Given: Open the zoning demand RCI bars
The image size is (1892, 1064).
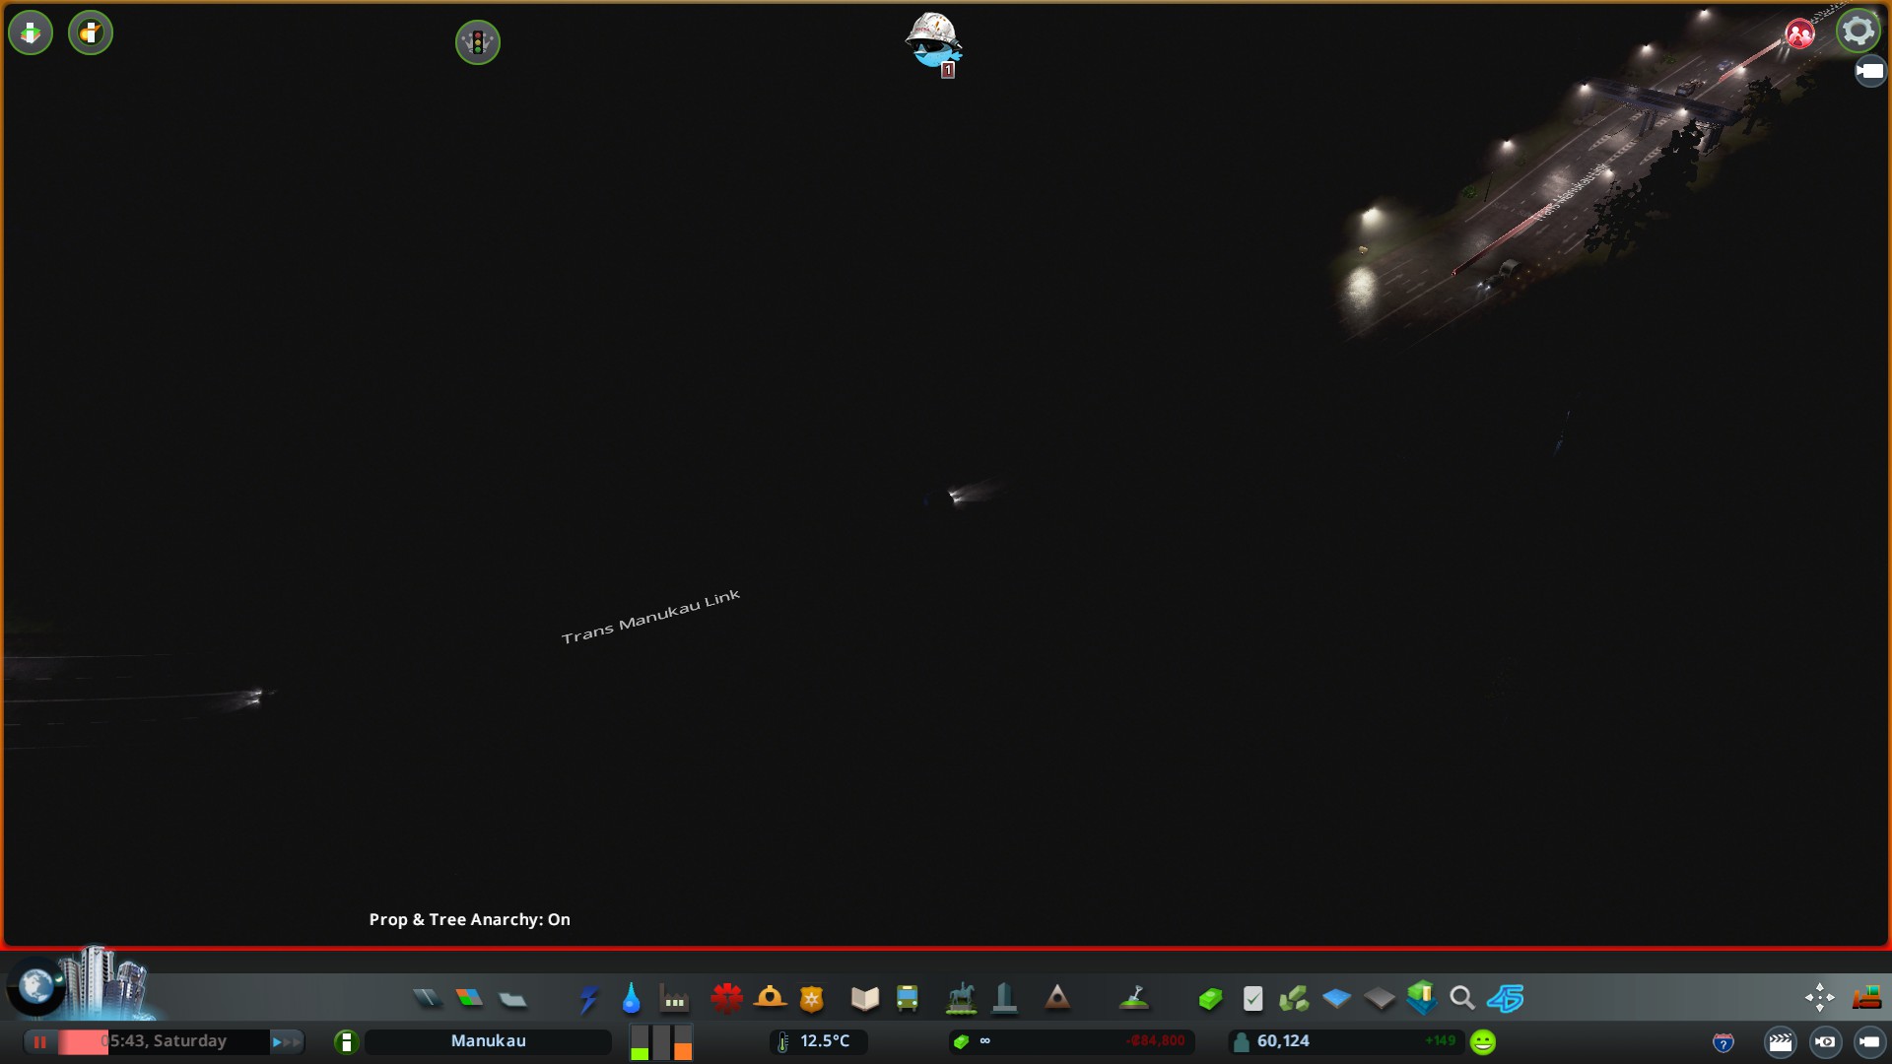Looking at the screenshot, I should [x=661, y=1041].
